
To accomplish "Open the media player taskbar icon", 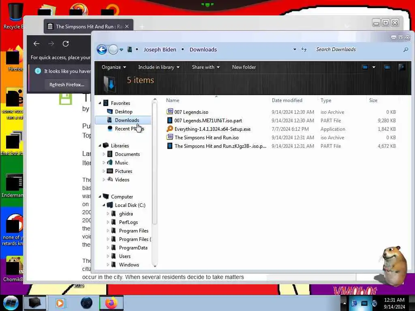I will point(60,303).
